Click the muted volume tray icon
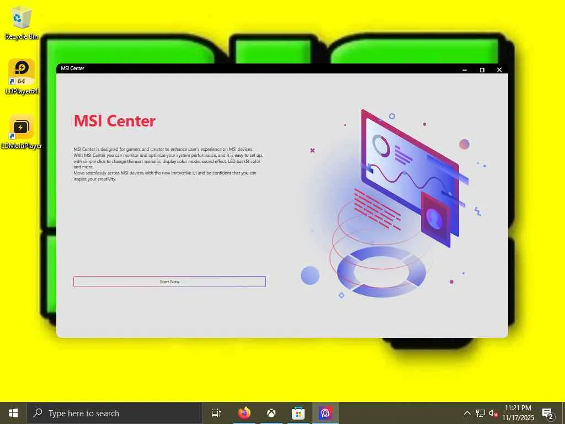The image size is (565, 424). 493,413
